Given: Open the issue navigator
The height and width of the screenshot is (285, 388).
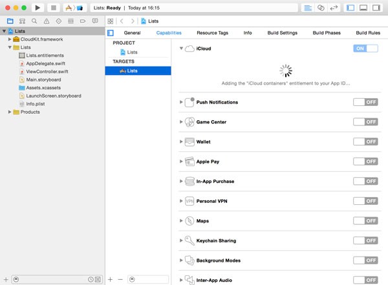Looking at the screenshot, I should coord(47,21).
